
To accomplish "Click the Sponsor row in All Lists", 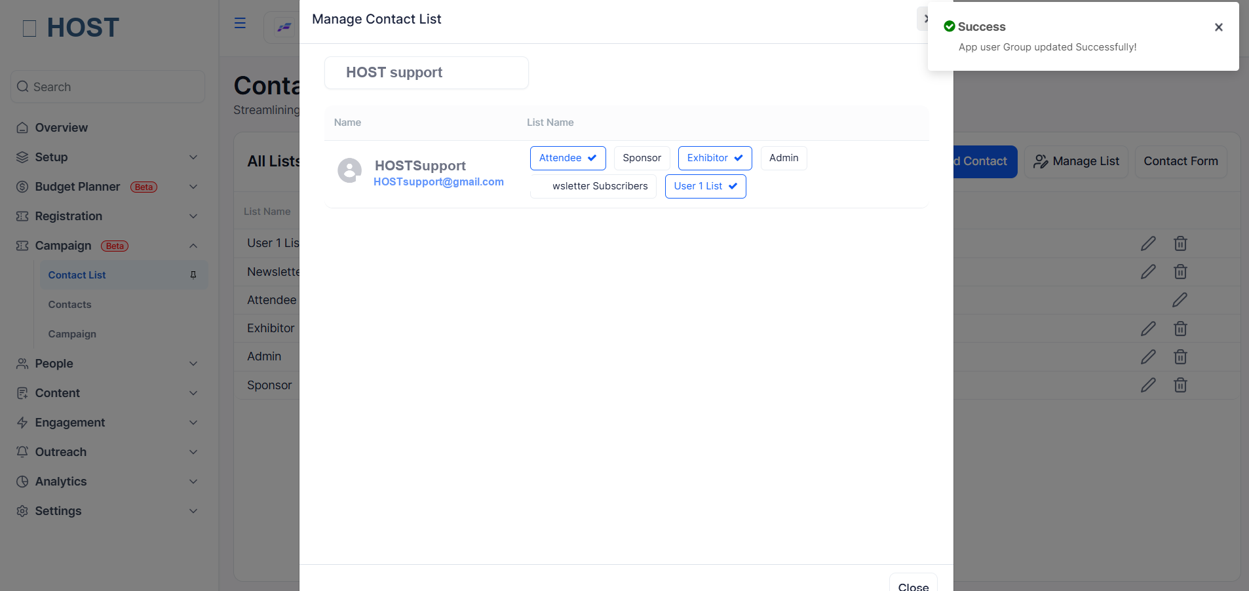I will [269, 385].
